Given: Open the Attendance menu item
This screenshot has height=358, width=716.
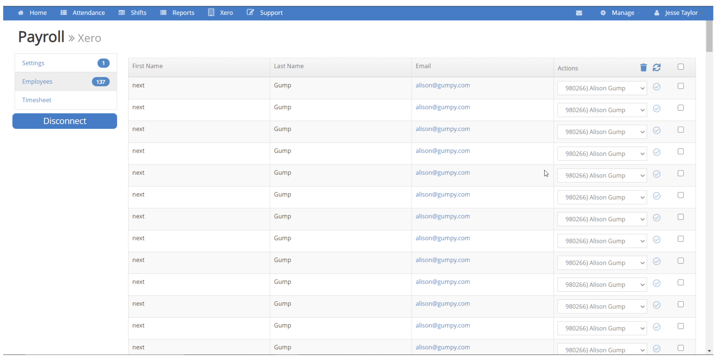Looking at the screenshot, I should tap(88, 13).
